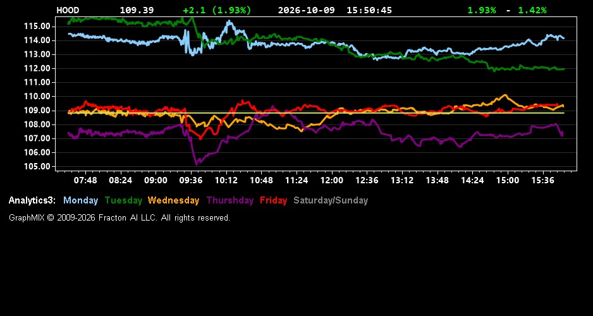The image size is (593, 316).
Task: Click the 10:48 time axis label
Action: [x=261, y=180]
